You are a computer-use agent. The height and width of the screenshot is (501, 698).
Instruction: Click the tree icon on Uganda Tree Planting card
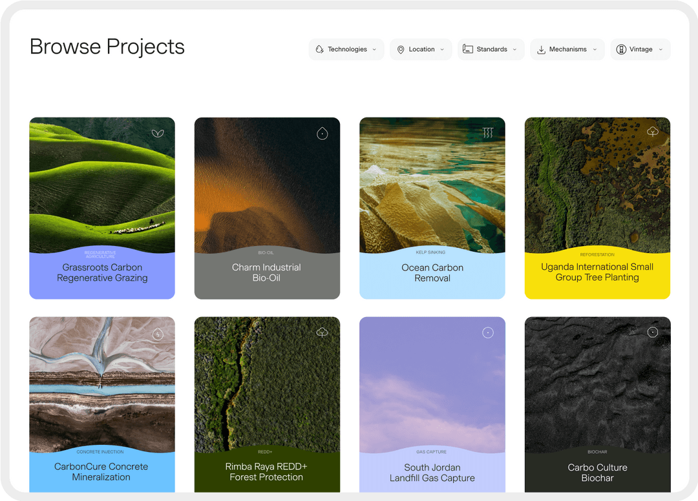pos(653,132)
